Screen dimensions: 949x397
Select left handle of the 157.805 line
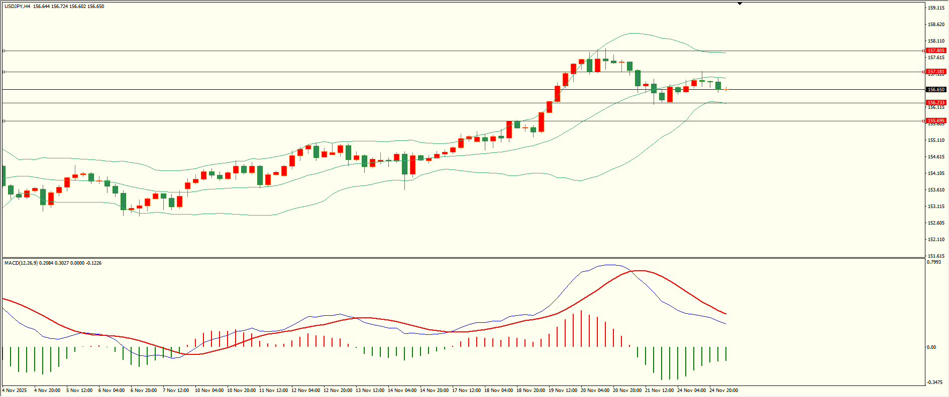pos(4,51)
